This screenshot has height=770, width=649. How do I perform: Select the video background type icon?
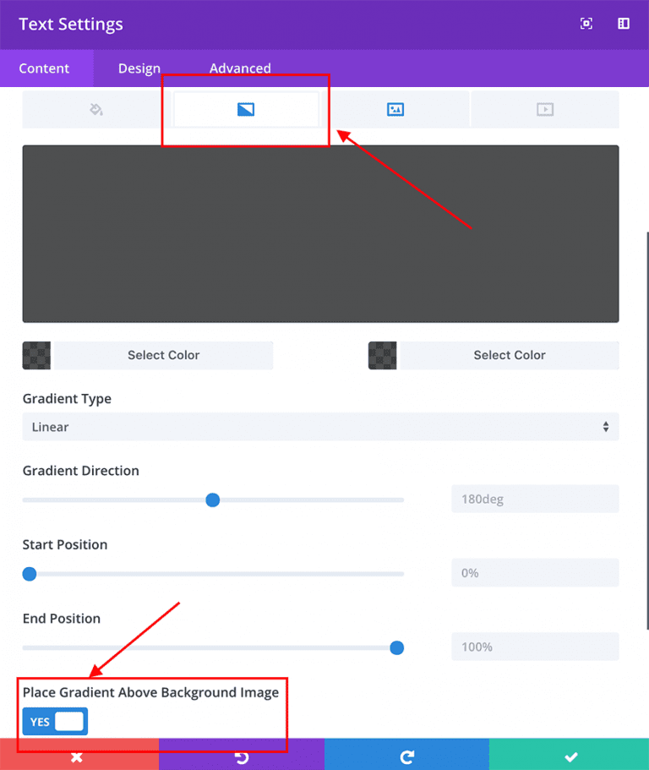[x=545, y=109]
